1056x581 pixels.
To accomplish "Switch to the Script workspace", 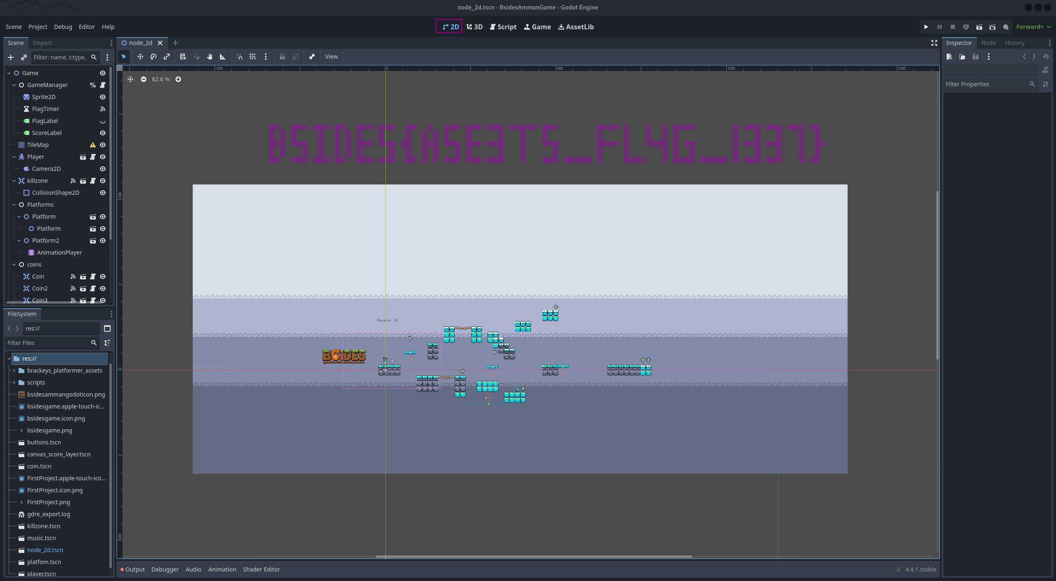I will (x=503, y=27).
